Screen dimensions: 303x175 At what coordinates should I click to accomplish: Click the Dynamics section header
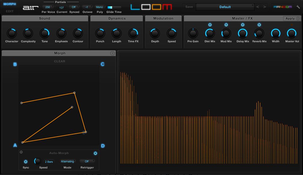point(117,19)
